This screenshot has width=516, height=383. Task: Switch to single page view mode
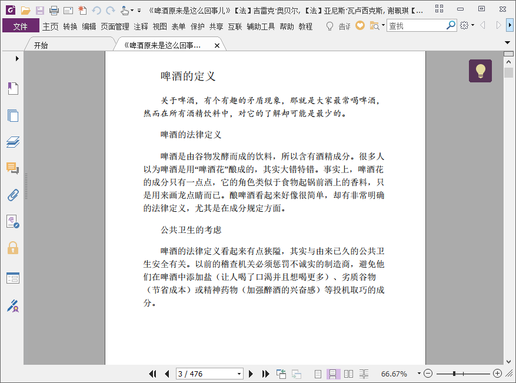pyautogui.click(x=318, y=374)
